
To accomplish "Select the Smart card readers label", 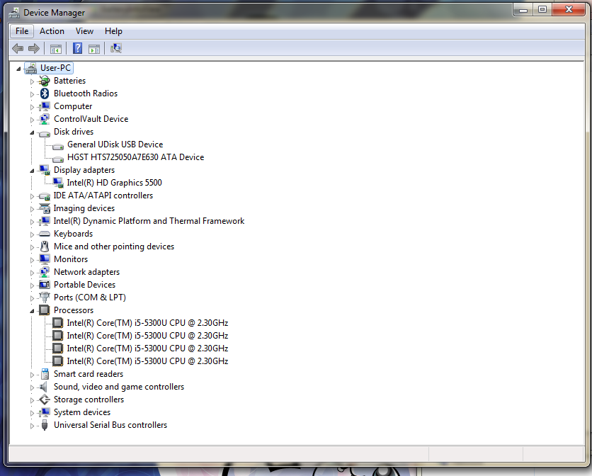I will (89, 374).
